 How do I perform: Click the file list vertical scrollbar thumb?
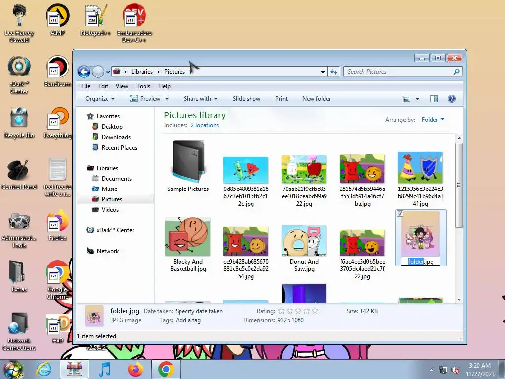point(459,186)
